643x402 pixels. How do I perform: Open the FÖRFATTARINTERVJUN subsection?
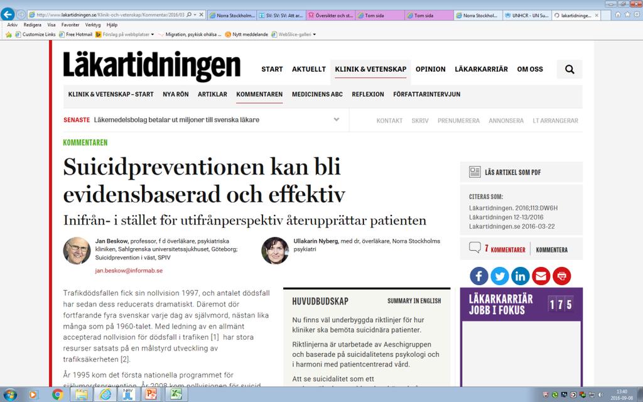click(x=426, y=94)
